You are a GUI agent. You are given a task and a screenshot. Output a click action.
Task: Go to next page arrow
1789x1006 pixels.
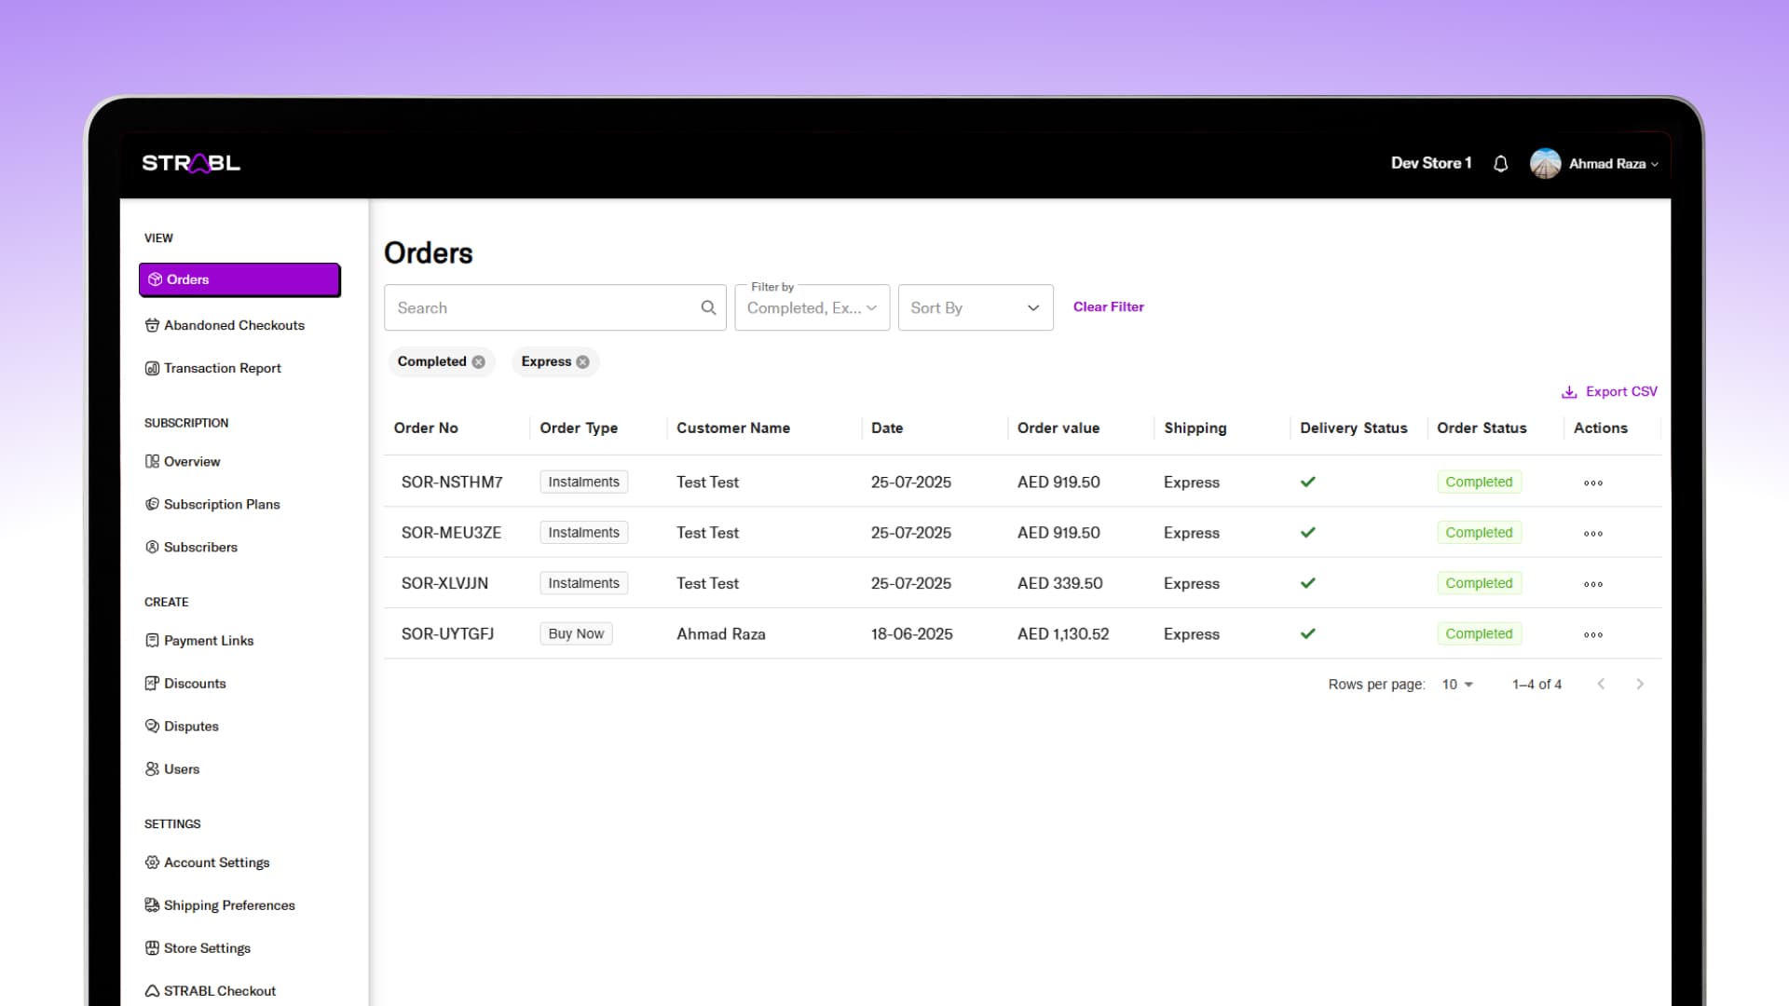[1640, 685]
